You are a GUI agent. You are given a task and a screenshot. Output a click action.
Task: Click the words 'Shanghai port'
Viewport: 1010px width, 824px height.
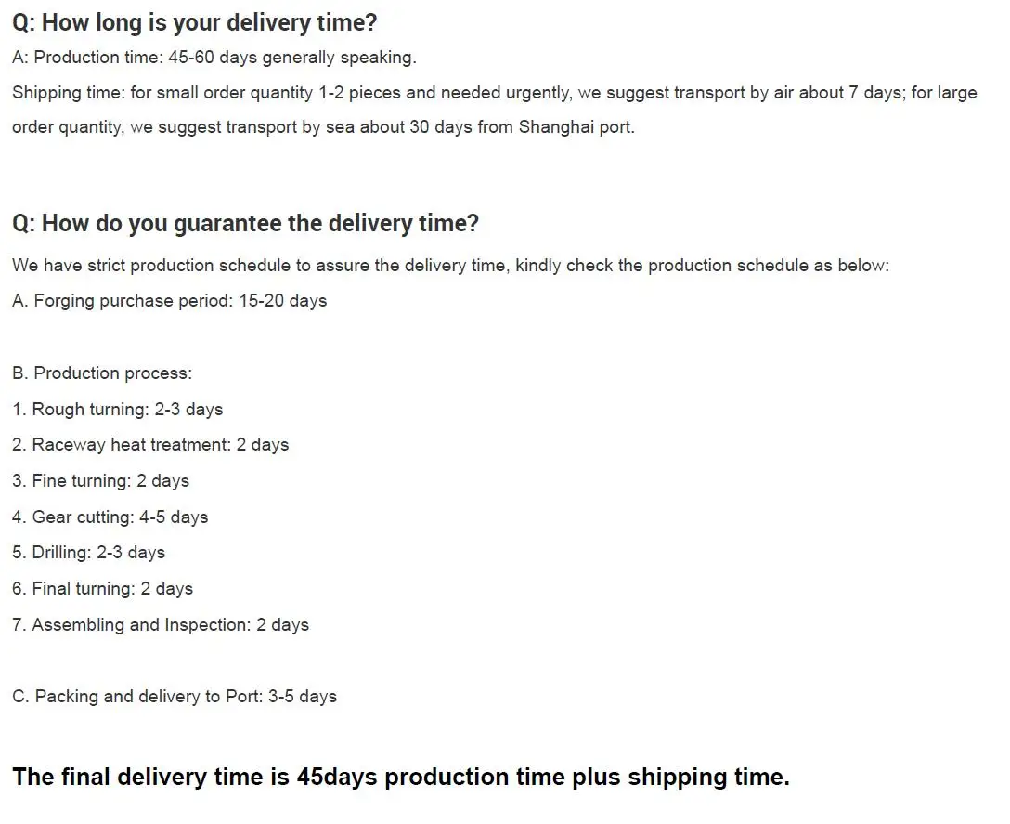point(575,127)
